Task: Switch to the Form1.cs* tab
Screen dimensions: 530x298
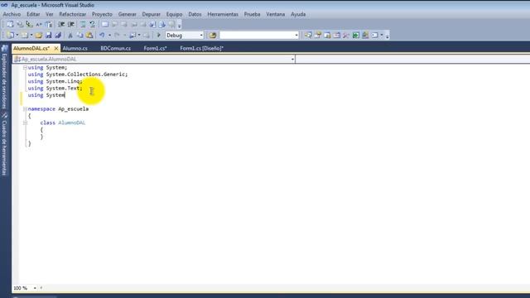Action: coord(155,48)
